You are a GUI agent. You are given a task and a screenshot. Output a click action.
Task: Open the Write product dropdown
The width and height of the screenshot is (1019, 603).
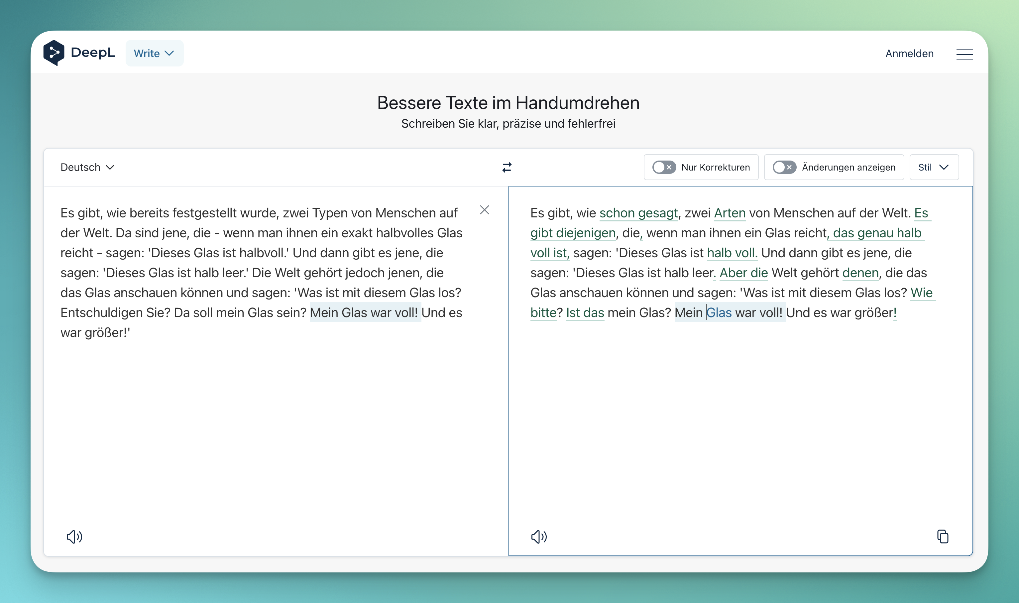(154, 53)
